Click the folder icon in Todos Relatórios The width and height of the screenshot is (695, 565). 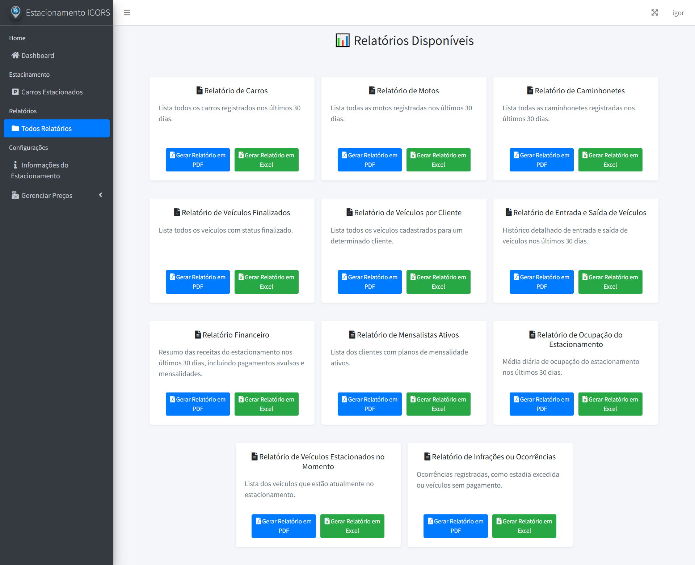point(15,128)
